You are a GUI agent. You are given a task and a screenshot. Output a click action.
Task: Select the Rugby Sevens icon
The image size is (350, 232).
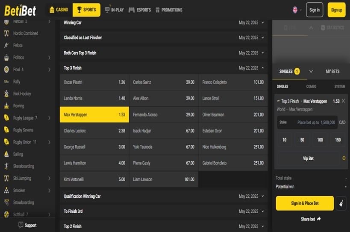(6, 130)
